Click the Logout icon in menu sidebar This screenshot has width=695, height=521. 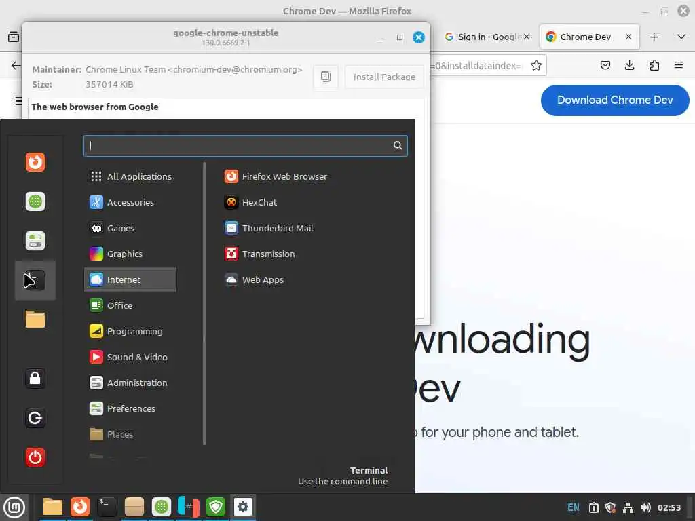pos(35,418)
